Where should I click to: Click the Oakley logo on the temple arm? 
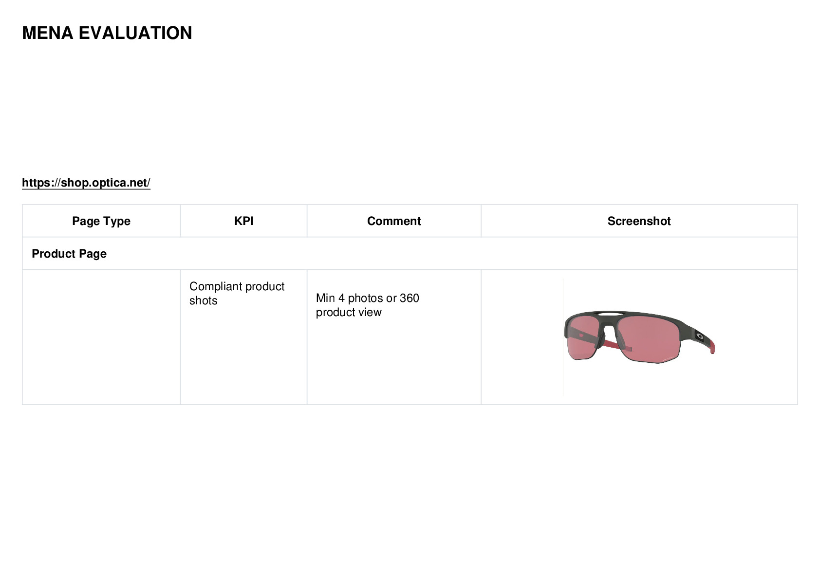(700, 335)
